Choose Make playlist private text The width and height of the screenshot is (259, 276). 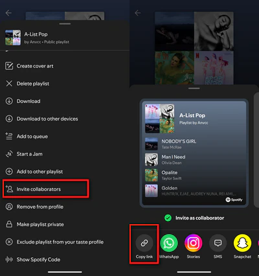point(40,224)
